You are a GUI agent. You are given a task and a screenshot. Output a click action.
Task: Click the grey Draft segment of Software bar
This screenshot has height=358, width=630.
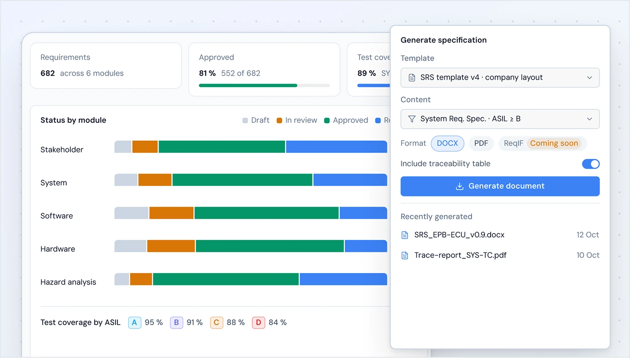point(131,213)
